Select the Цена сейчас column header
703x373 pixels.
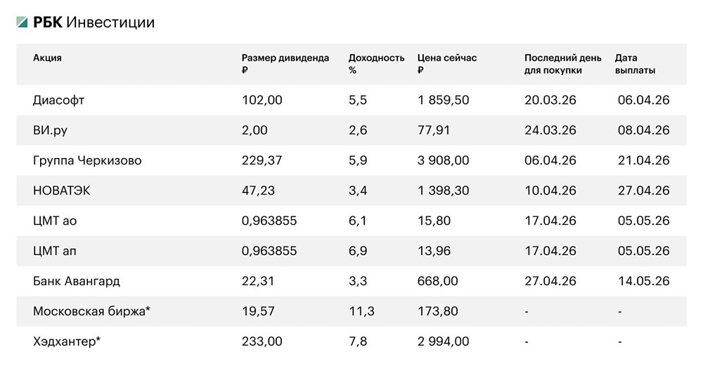click(446, 64)
